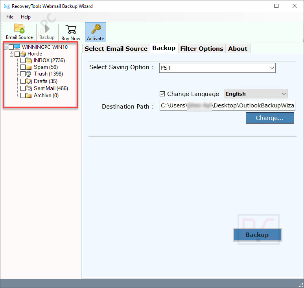Tick the Drafts (35) checkbox
The width and height of the screenshot is (304, 288).
pos(23,81)
